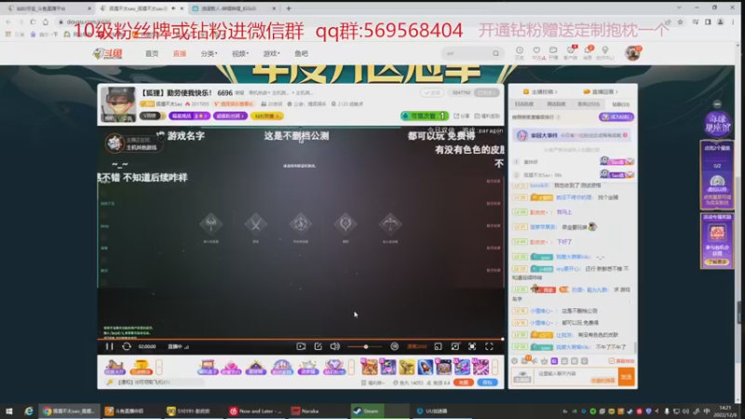Open the 直播回看 replay link
This screenshot has width=745, height=419.
pos(601,91)
